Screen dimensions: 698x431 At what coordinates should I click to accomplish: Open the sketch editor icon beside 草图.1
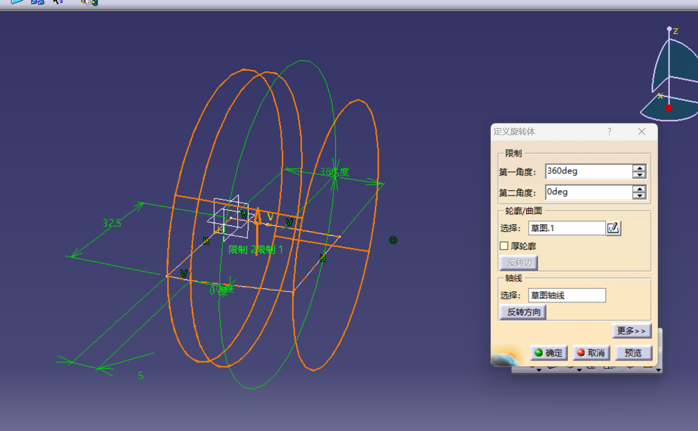tap(613, 228)
